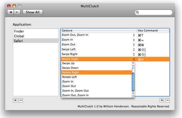The image size is (182, 118).
Task: Click popup arrows on selected Rotate Right row
Action: (134, 59)
